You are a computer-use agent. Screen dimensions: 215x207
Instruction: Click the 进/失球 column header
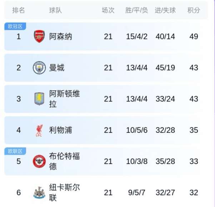[165, 10]
